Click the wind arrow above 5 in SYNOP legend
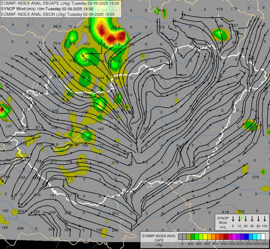The image size is (270, 249). [233, 219]
